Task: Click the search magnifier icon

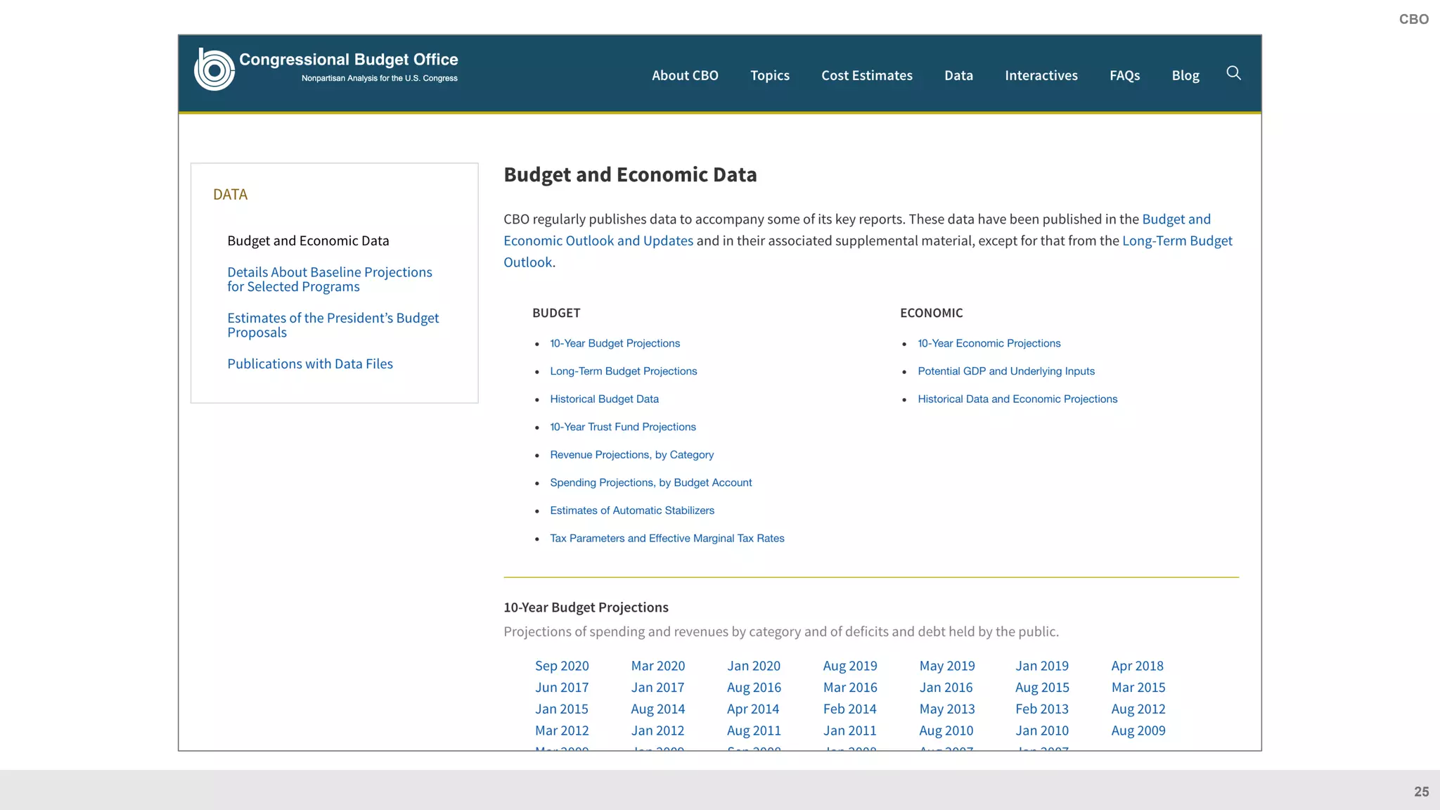Action: click(x=1233, y=73)
